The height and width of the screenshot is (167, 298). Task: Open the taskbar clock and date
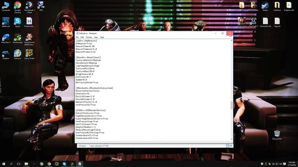pos(291,164)
